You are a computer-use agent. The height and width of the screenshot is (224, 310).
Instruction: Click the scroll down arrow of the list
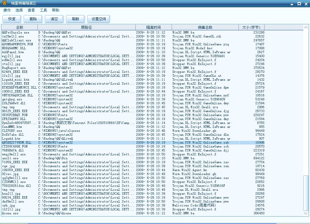pyautogui.click(x=306, y=213)
